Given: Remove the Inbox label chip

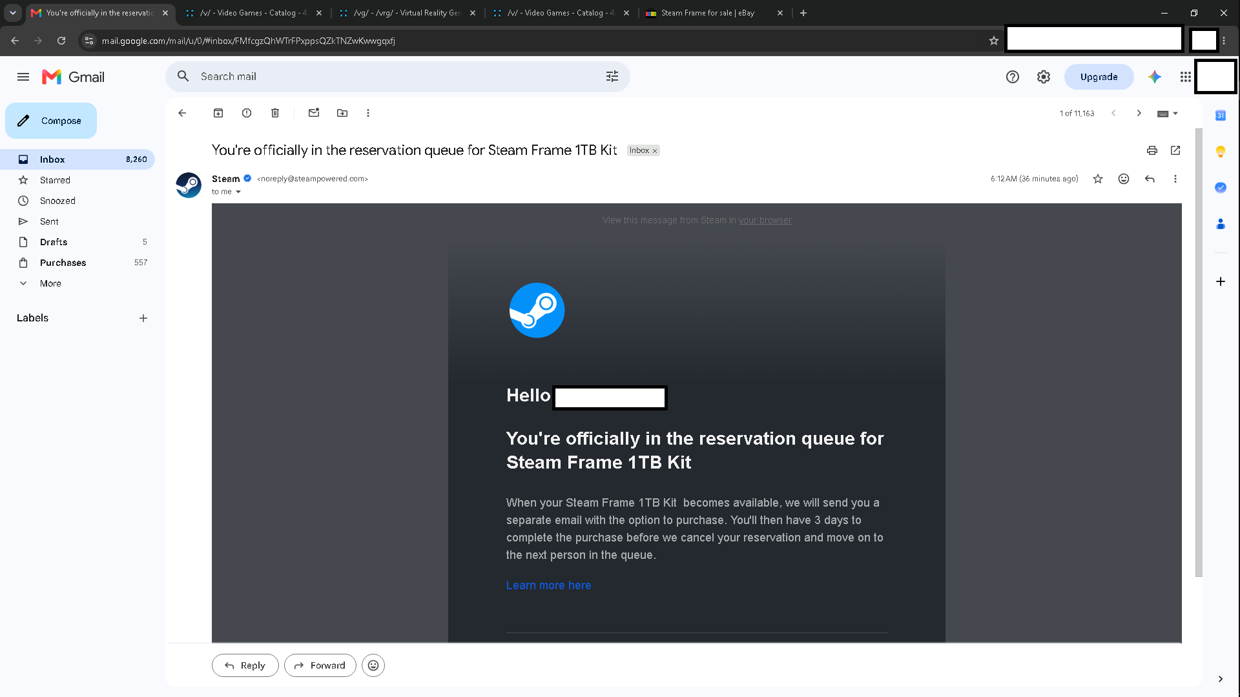Looking at the screenshot, I should [x=655, y=151].
